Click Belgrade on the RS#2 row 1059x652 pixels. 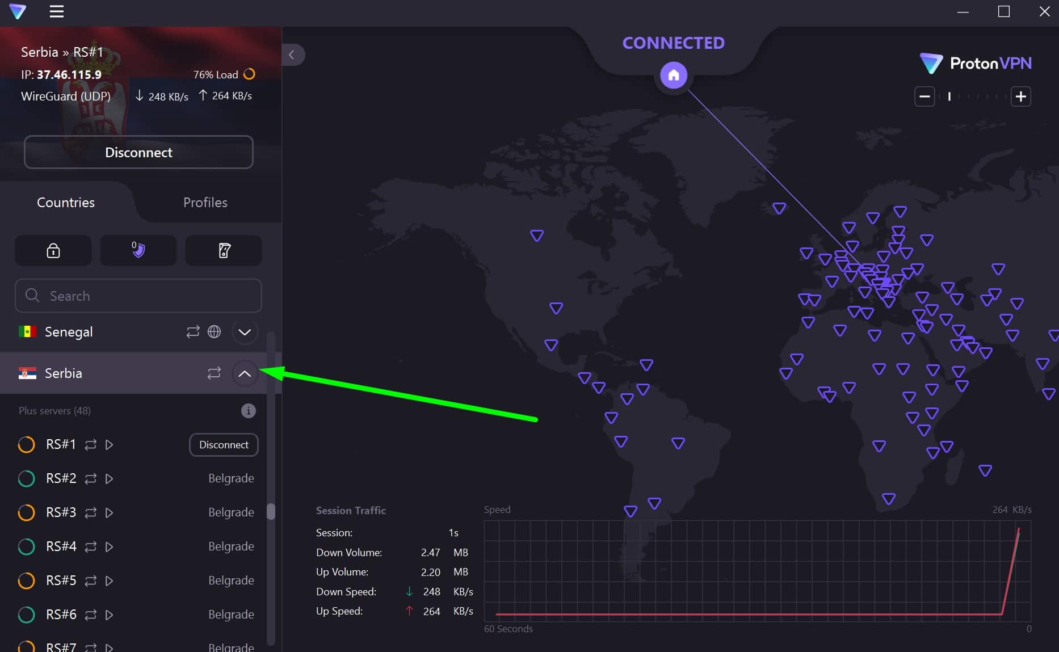231,479
